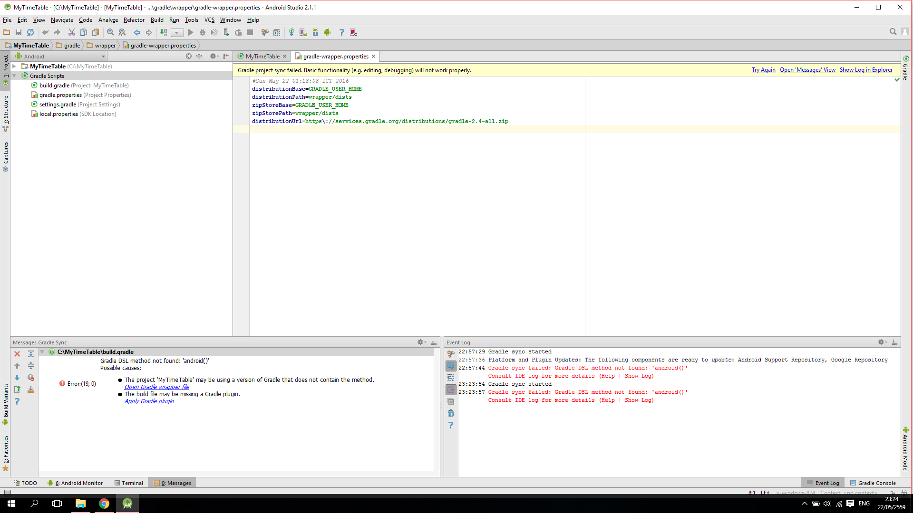Switch to the MyTimeTable tab
The image size is (913, 513).
click(x=261, y=57)
